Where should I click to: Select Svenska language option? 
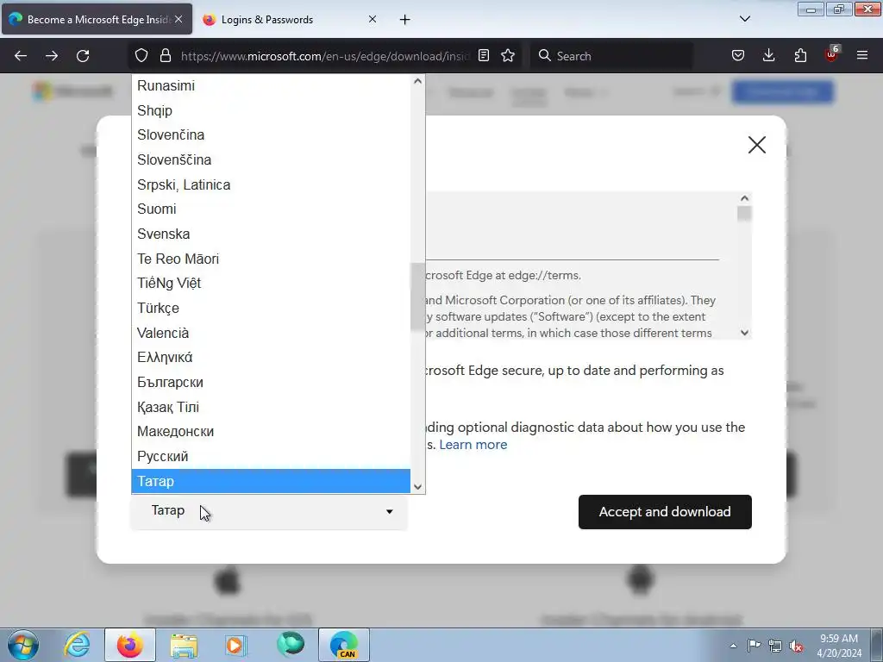(x=271, y=234)
